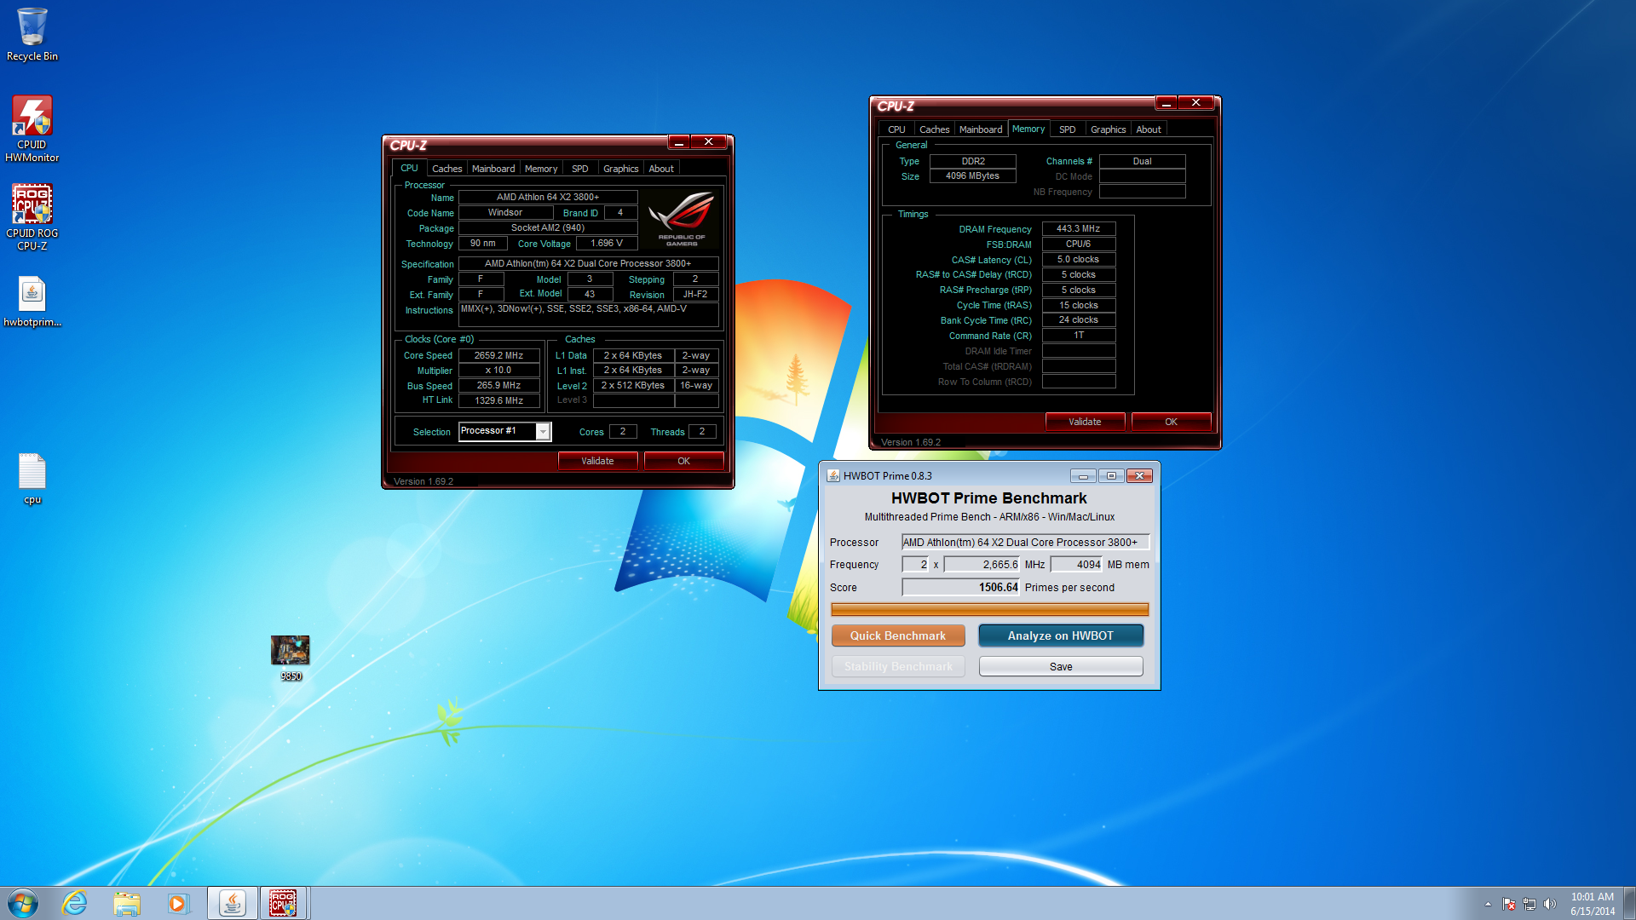Launch CPUID HWMonitor desktop shortcut

32,128
